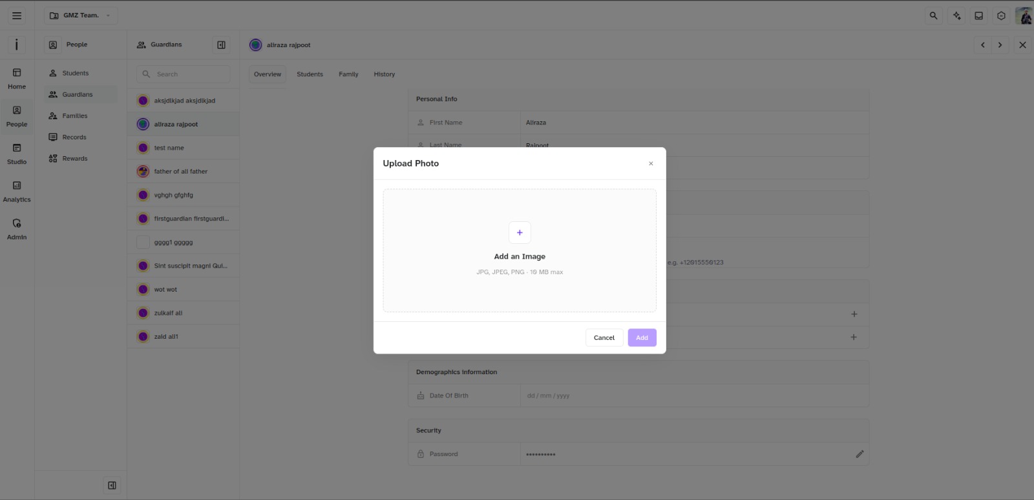The image size is (1034, 500).
Task: Open Analytics in left sidebar
Action: (17, 192)
